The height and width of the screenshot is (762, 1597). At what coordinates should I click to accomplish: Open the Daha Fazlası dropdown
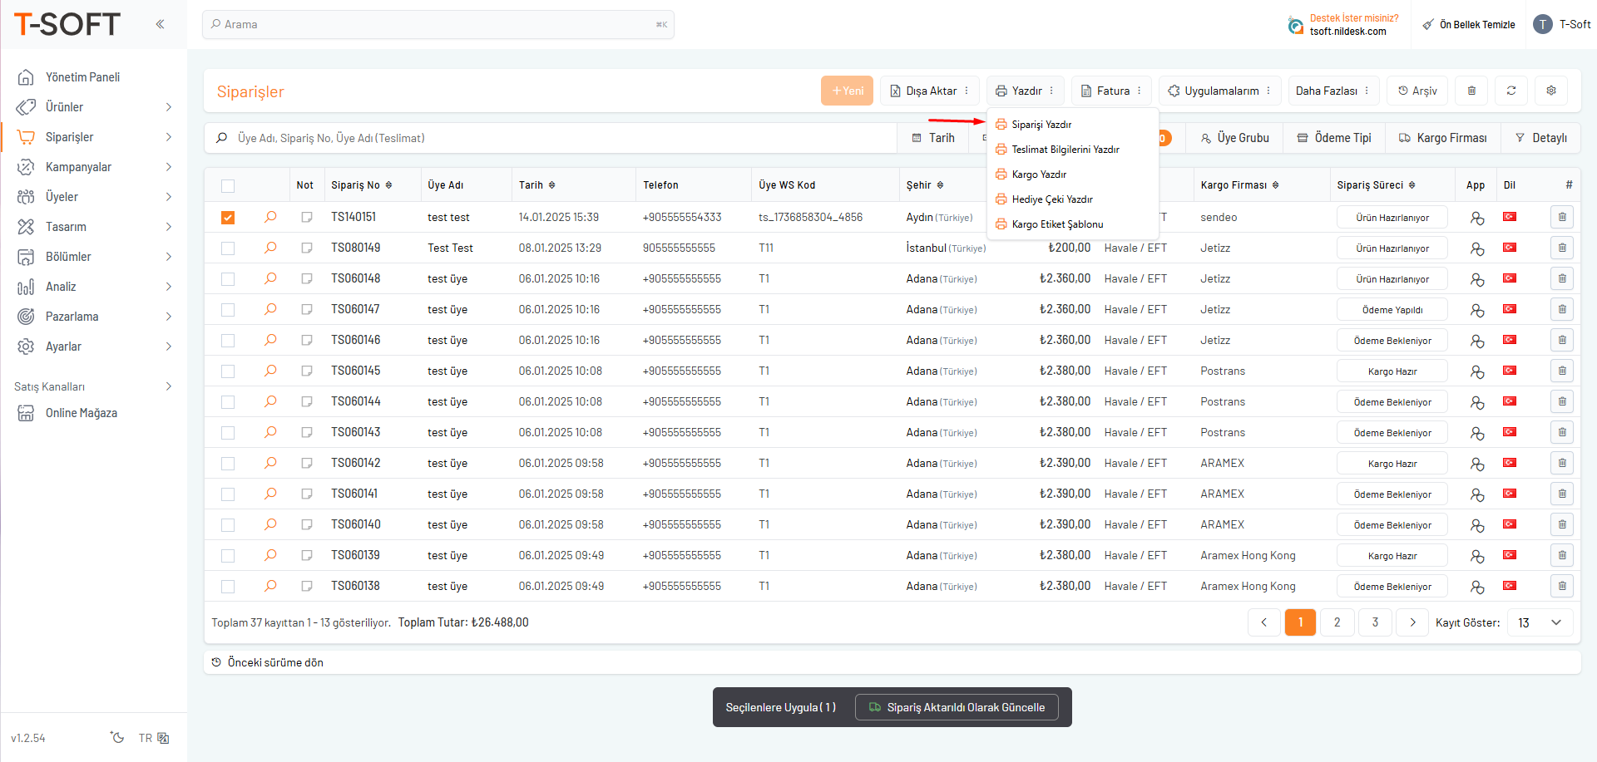[1333, 91]
